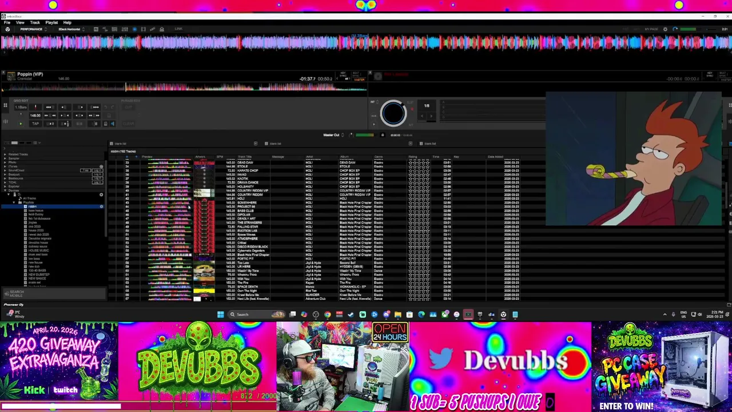Open the Playlist menu
The width and height of the screenshot is (732, 412).
(51, 22)
